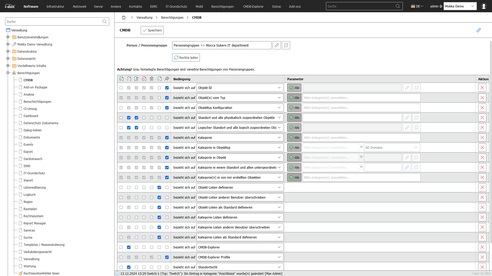Image resolution: width=492 pixels, height=276 pixels.
Task: Copy page link via top-right chain icon
Action: point(478,30)
